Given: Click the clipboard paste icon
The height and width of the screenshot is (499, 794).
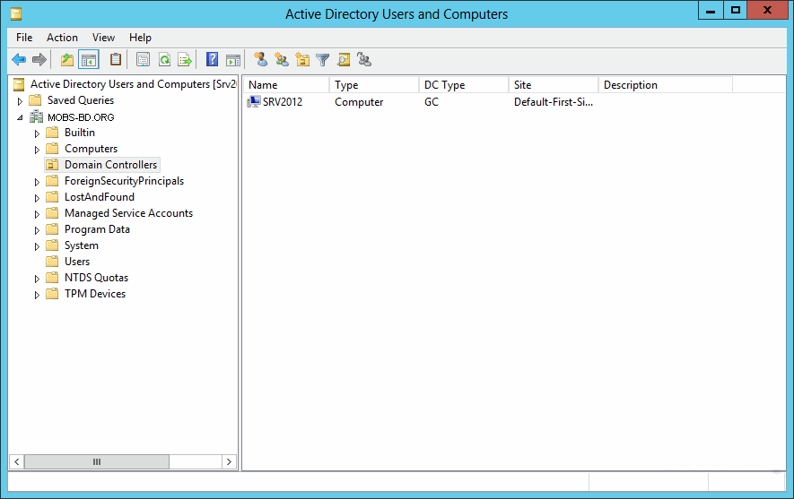Looking at the screenshot, I should point(116,60).
